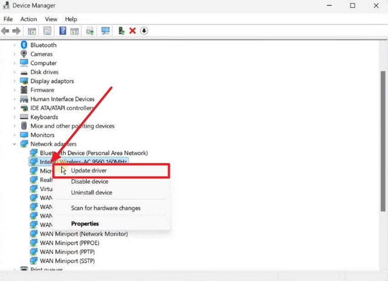Click the Bluetooth device category icon
The image size is (388, 281).
(x=24, y=45)
